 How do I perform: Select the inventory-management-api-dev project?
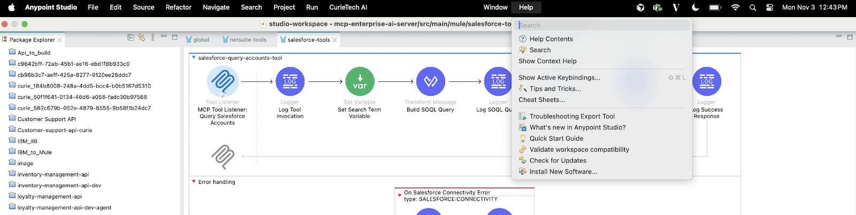click(55, 185)
